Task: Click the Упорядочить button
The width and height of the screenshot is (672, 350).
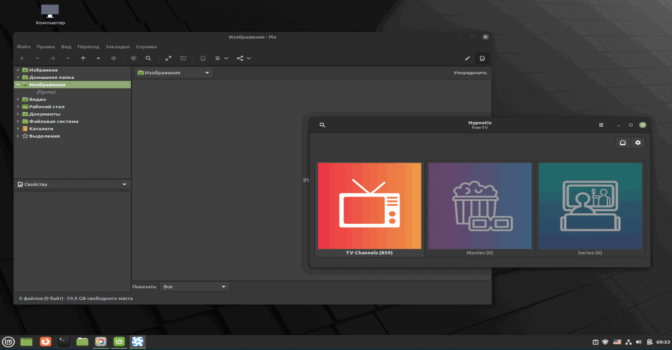Action: click(x=470, y=73)
